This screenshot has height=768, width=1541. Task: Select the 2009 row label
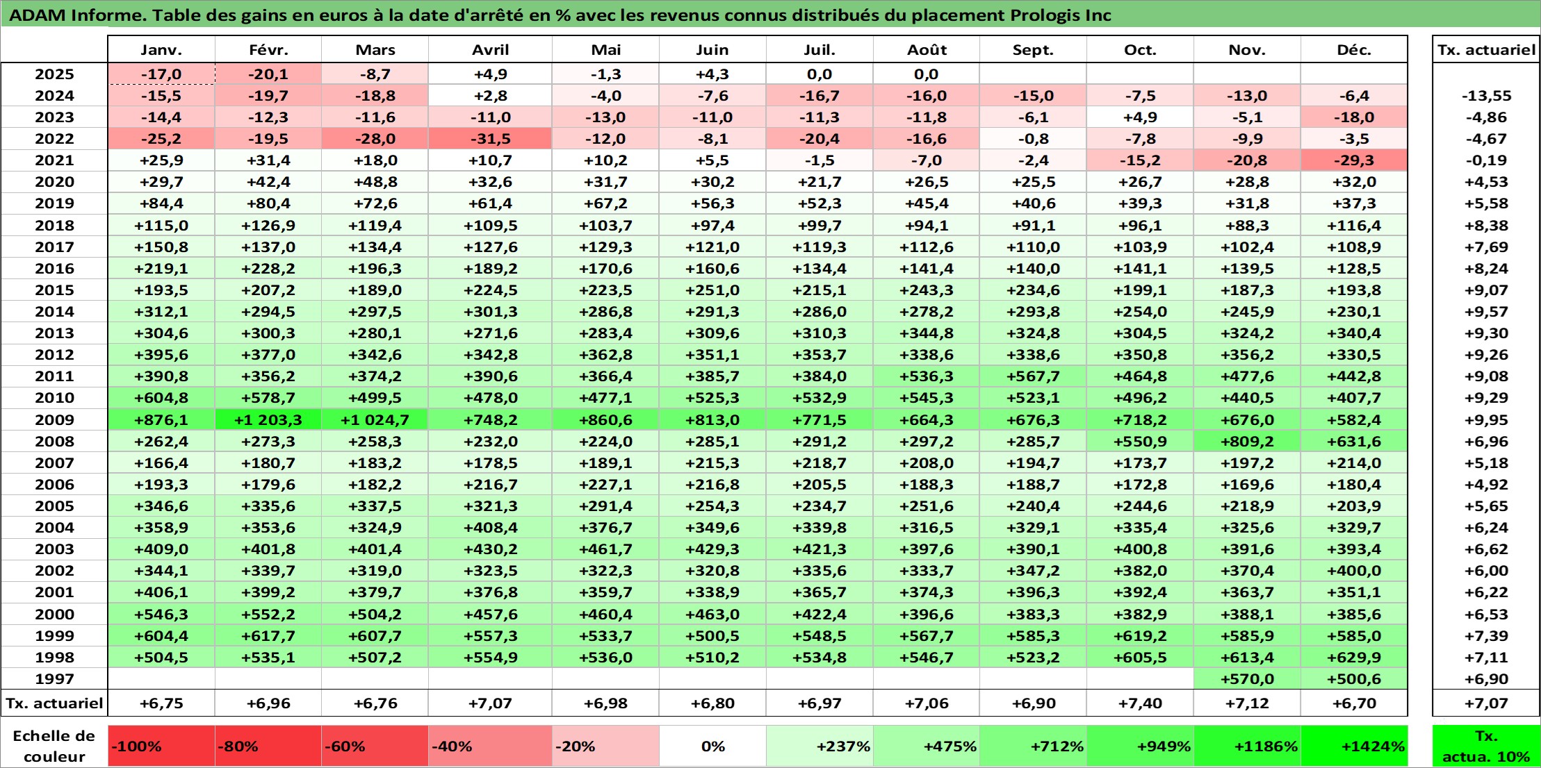[x=54, y=420]
